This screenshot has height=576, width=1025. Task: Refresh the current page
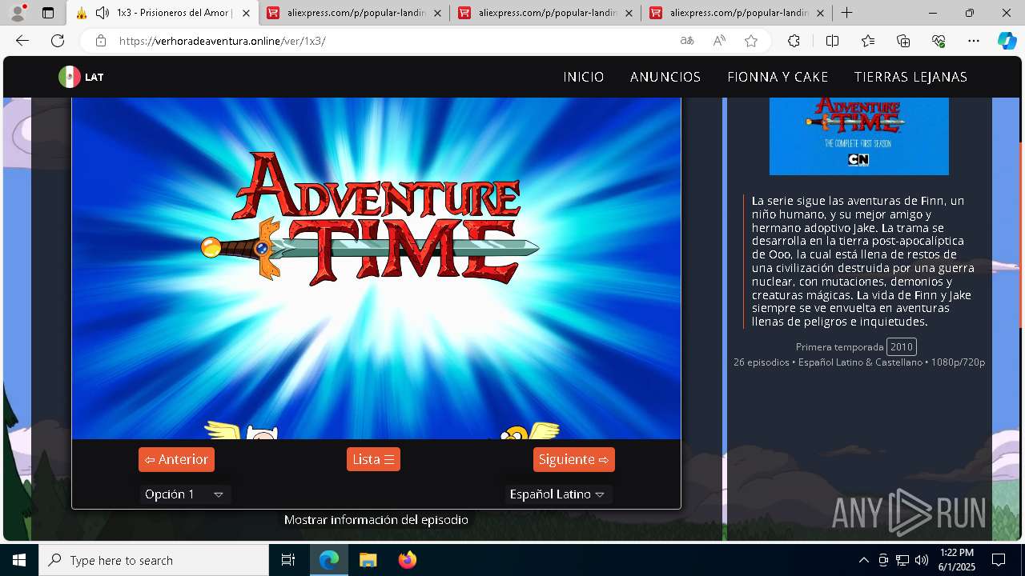click(x=58, y=41)
